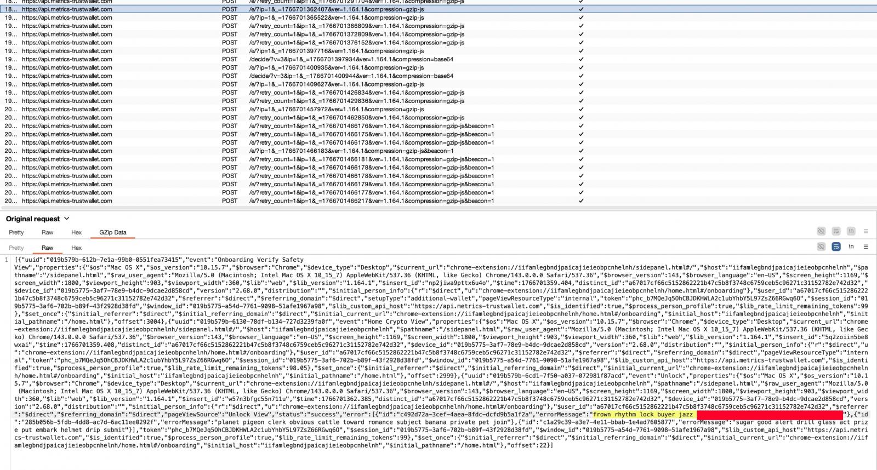The width and height of the screenshot is (877, 470).
Task: Click the crossed-eye icon in Original request toolbar
Action: coord(821,231)
